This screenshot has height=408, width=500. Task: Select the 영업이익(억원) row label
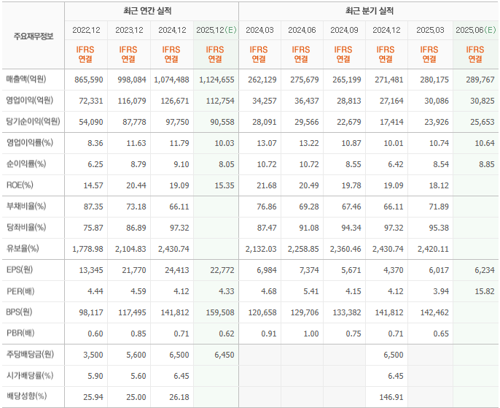29,101
